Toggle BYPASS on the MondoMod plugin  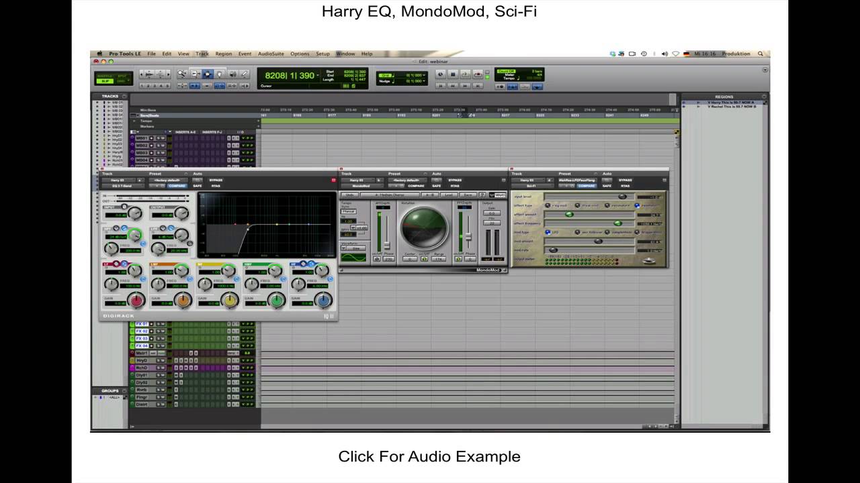[455, 180]
